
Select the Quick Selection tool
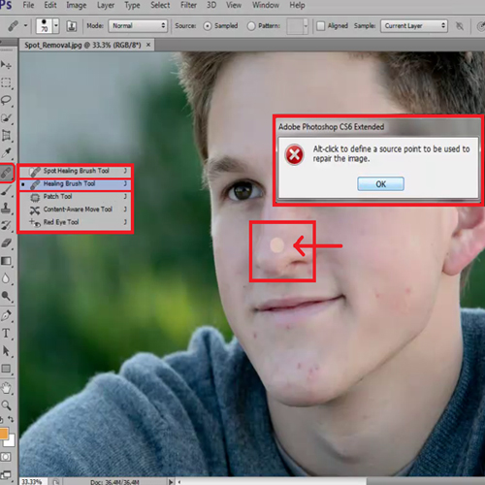click(6, 118)
